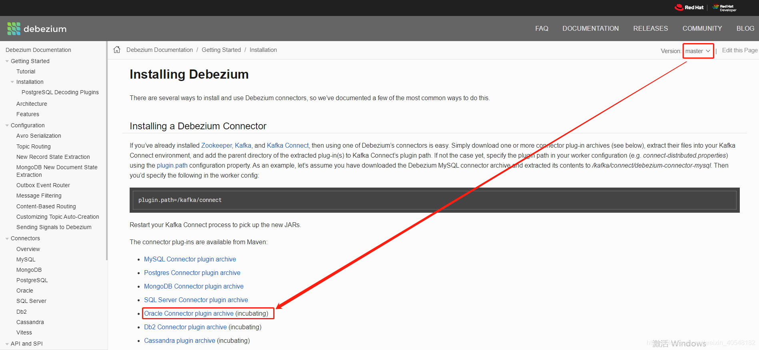
Task: Open Outbox Event Router in sidebar
Action: coord(43,185)
